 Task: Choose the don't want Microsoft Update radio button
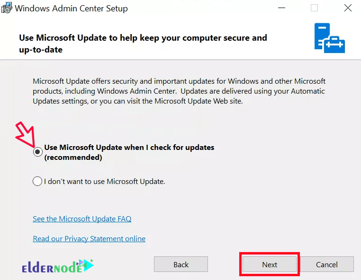37,181
